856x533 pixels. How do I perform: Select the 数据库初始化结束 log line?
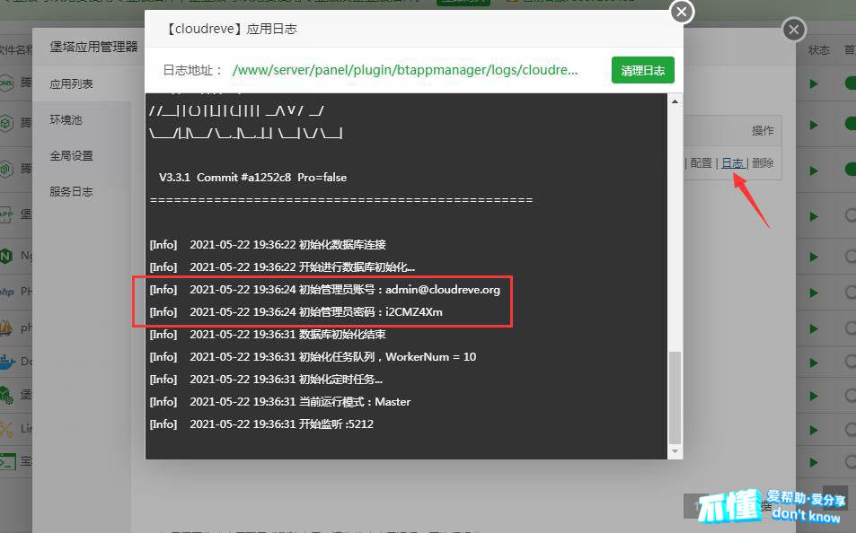tap(268, 335)
